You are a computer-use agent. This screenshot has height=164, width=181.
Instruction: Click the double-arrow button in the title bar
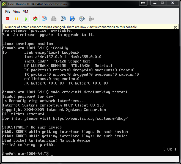click(x=143, y=3)
